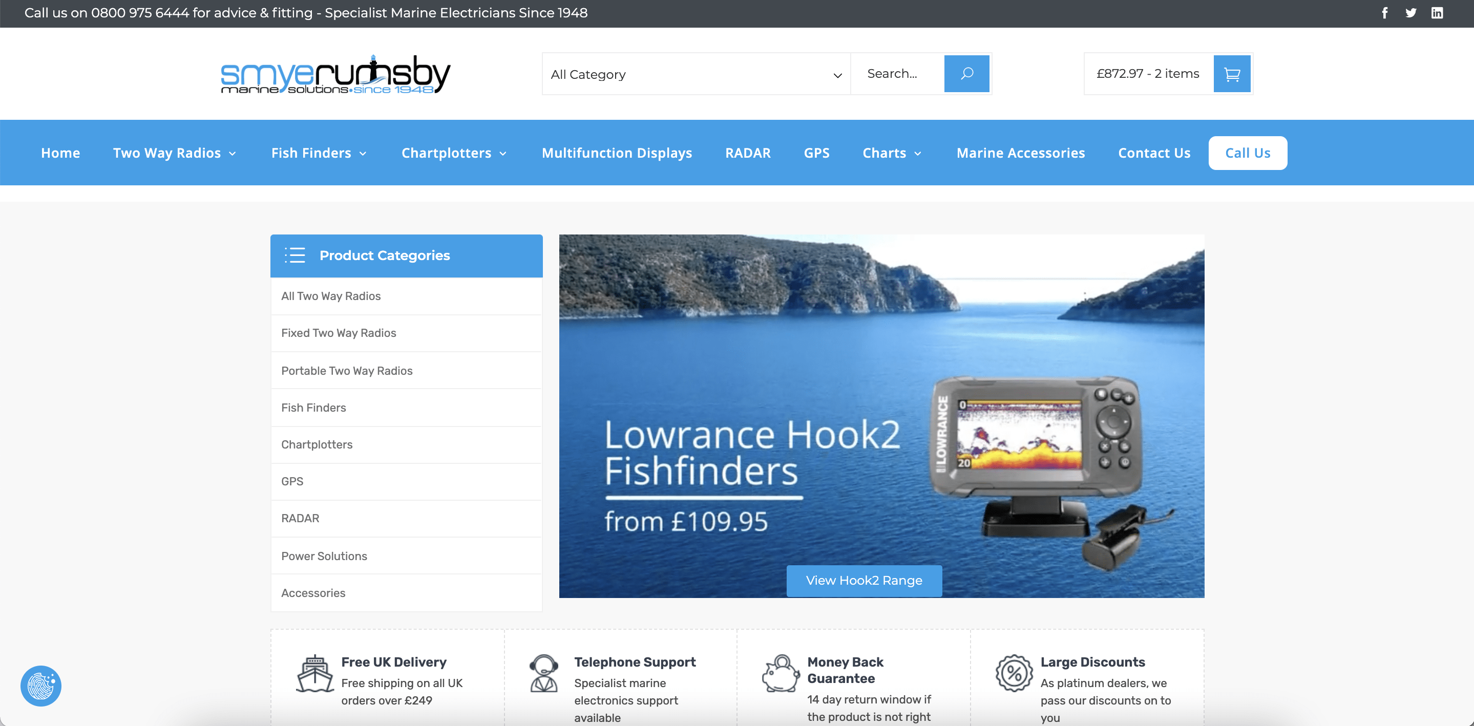
Task: Select All Two Way Radios category
Action: (406, 296)
